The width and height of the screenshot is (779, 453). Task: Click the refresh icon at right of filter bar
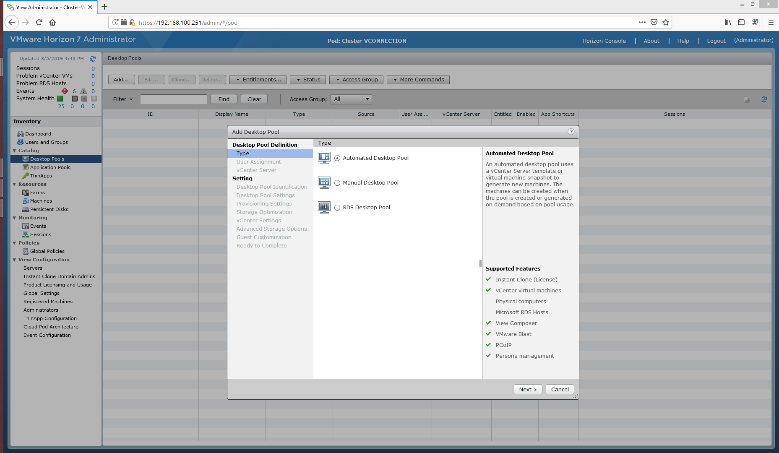coord(763,99)
